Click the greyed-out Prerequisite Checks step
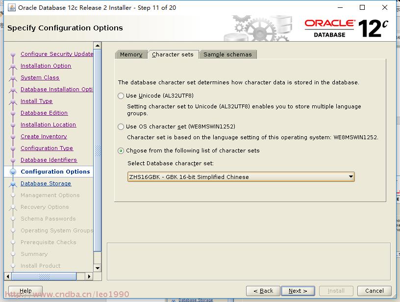This screenshot has width=400, height=302. [49, 242]
